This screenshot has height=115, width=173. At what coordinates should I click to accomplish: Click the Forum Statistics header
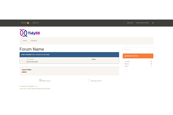pos(138,56)
